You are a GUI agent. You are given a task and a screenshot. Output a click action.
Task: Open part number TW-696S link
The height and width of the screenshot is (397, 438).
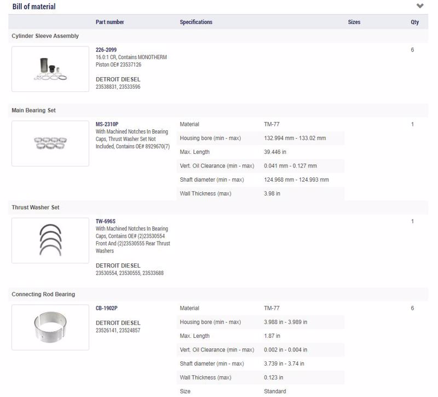(106, 221)
